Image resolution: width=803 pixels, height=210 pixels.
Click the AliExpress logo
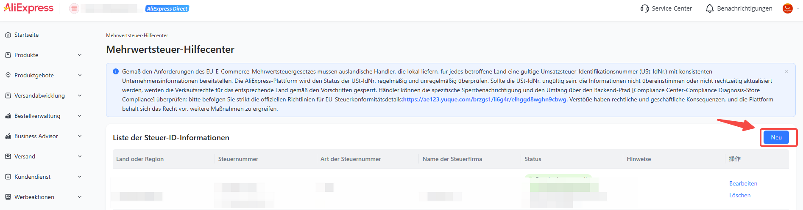(x=28, y=8)
